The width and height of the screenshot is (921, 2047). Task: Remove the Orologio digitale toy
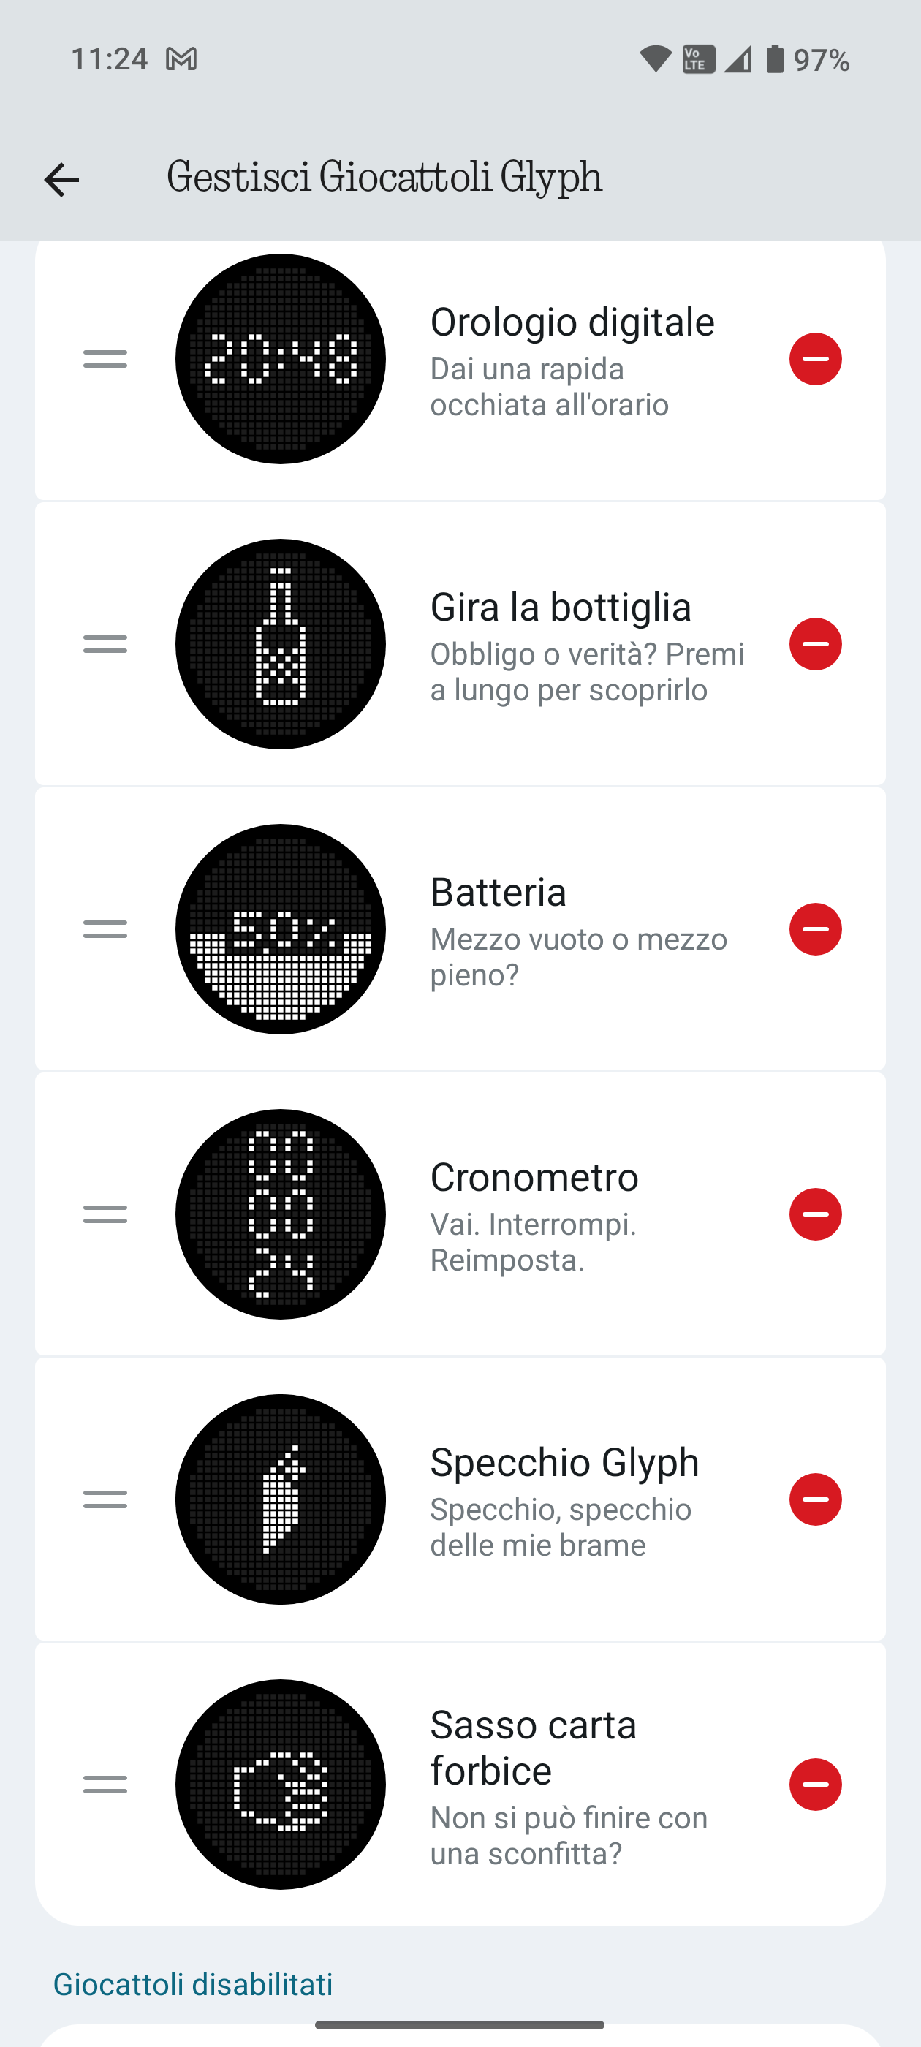click(814, 359)
